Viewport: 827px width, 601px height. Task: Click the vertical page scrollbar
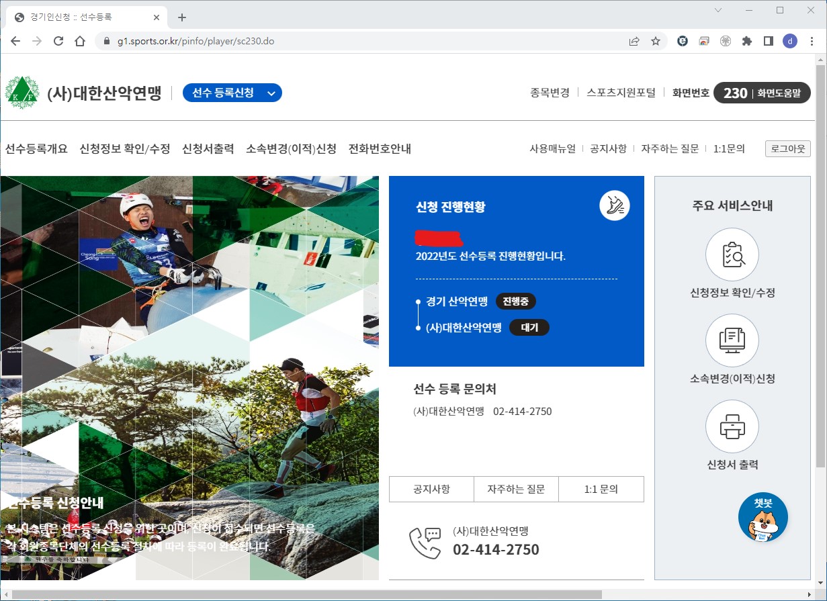click(x=820, y=265)
